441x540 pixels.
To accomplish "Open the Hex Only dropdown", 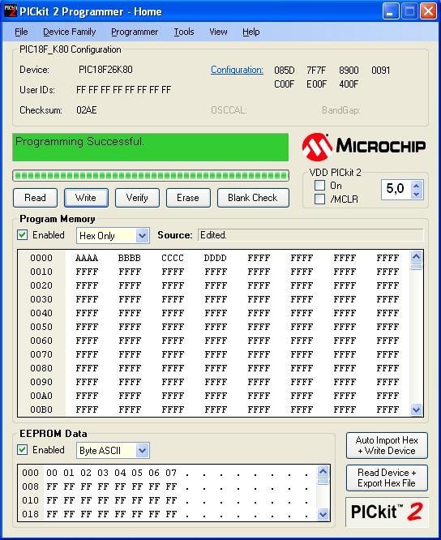I will point(142,236).
